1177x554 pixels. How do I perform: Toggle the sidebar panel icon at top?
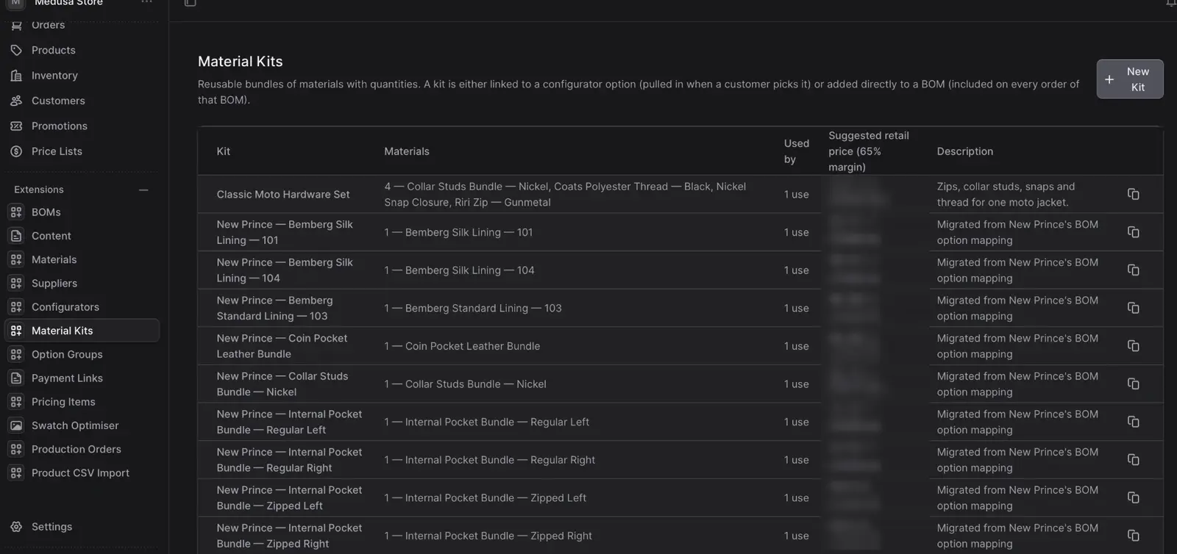(190, 3)
